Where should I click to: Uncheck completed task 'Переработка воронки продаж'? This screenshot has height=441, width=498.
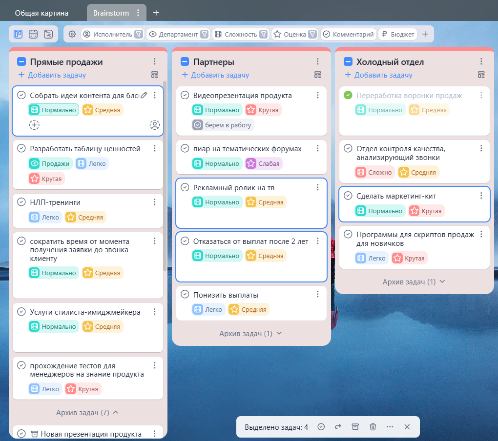pos(348,95)
